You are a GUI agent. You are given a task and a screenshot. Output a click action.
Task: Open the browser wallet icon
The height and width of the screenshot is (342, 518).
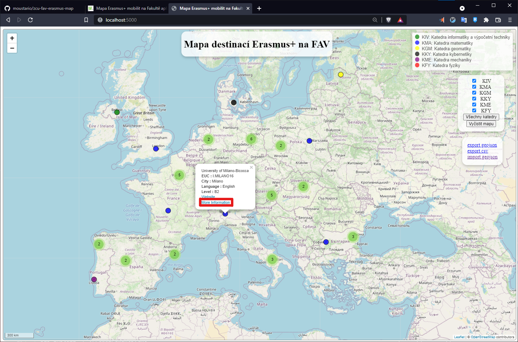tap(498, 20)
